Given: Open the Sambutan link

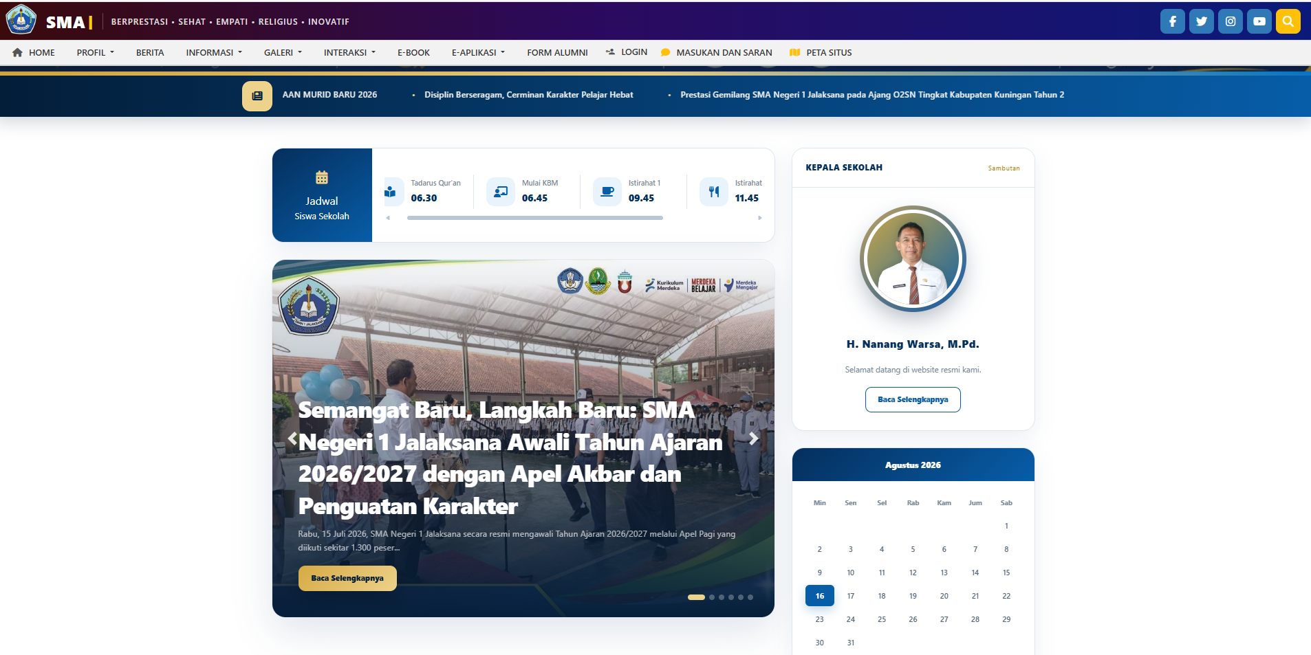Looking at the screenshot, I should (x=1004, y=168).
